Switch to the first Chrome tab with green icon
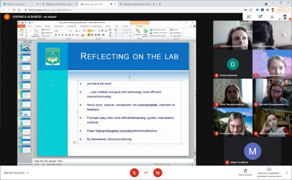The width and height of the screenshot is (292, 180). [21, 4]
